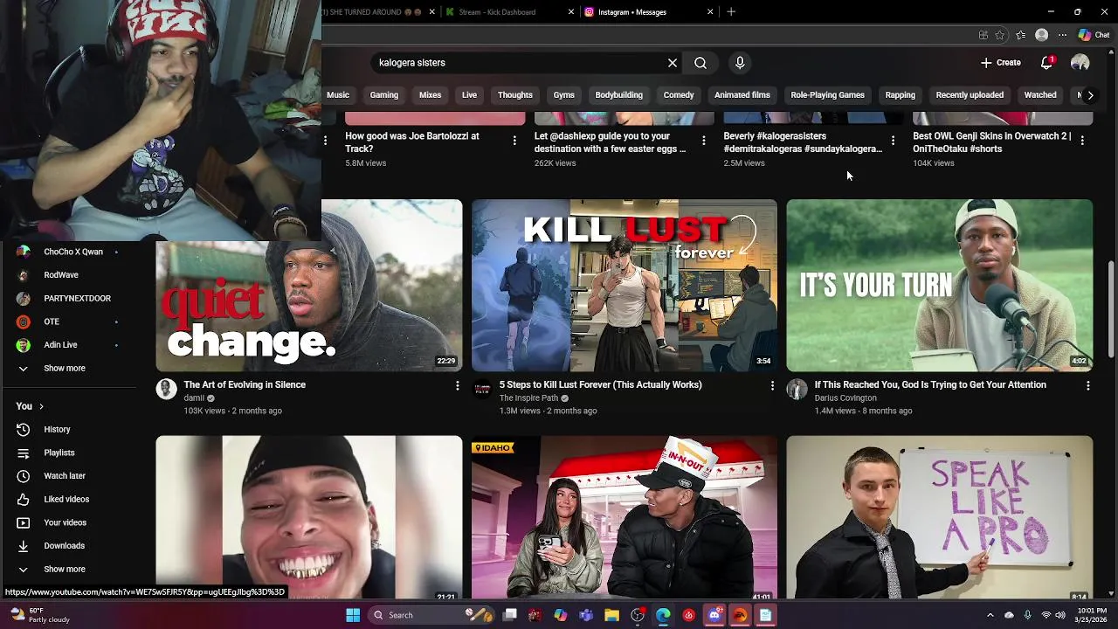Open YouTube notifications bell
The height and width of the screenshot is (629, 1118).
1046,63
